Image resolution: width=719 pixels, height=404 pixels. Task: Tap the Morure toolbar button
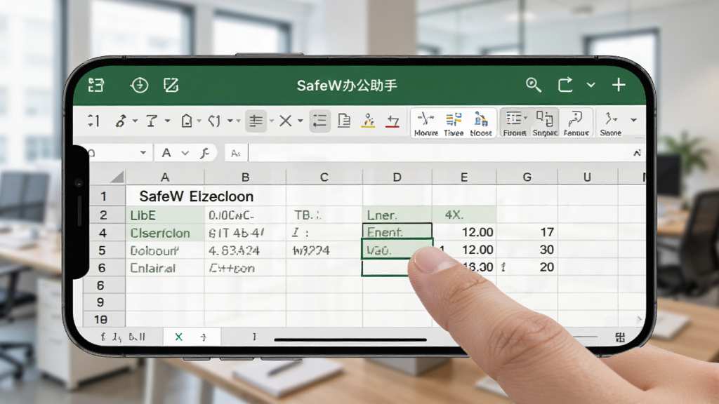pos(426,123)
